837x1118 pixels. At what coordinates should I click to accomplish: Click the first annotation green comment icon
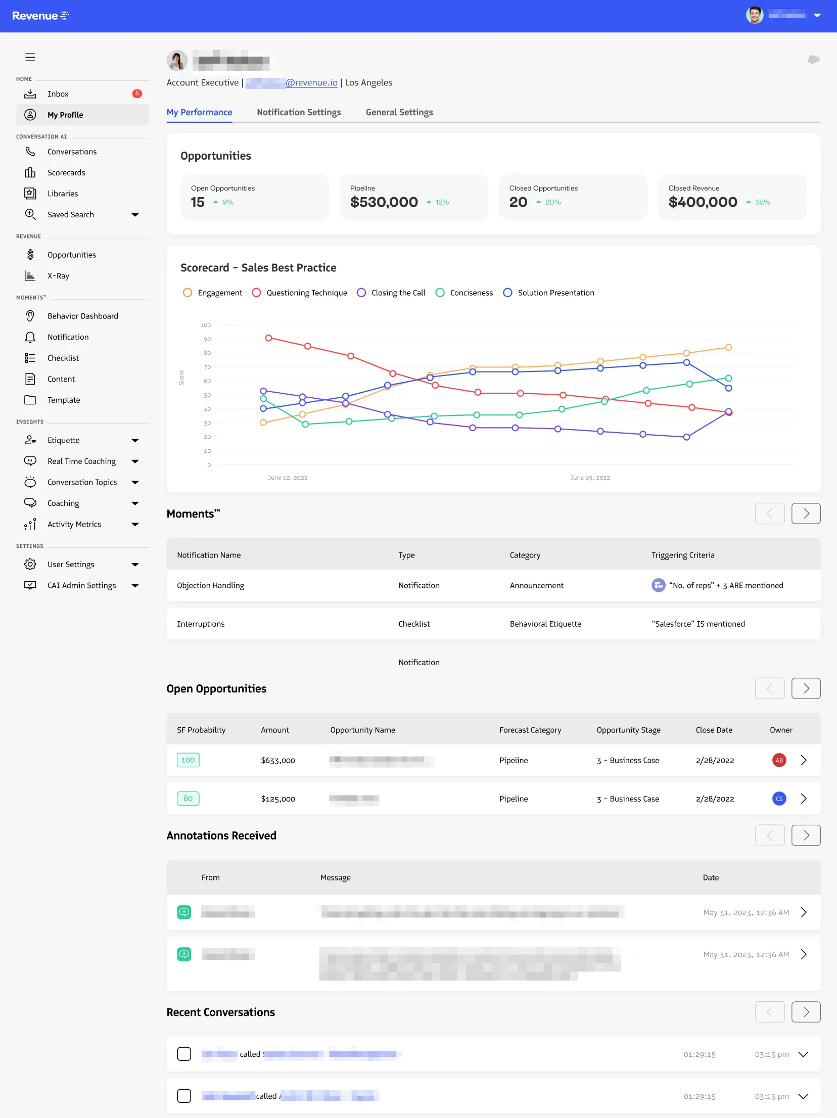184,912
